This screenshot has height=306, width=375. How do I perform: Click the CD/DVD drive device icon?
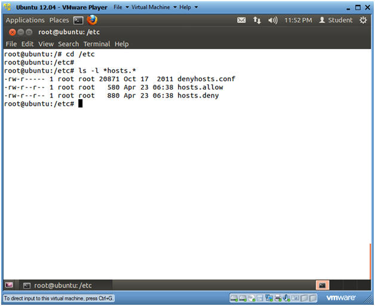tap(251, 298)
